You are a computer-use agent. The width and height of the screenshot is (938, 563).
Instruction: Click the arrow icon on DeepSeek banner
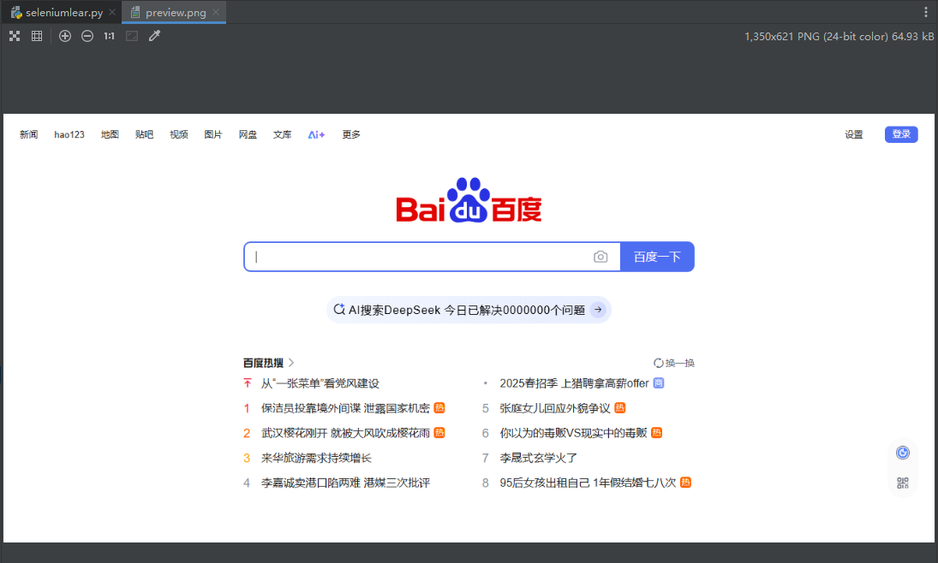pyautogui.click(x=598, y=310)
